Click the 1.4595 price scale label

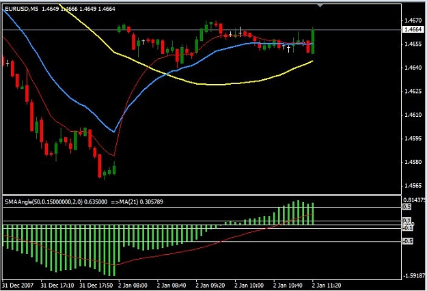click(x=413, y=138)
